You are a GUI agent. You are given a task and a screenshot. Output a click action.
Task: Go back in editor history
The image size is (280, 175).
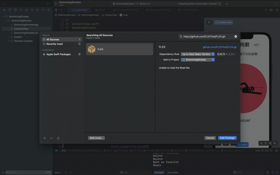(x=61, y=10)
